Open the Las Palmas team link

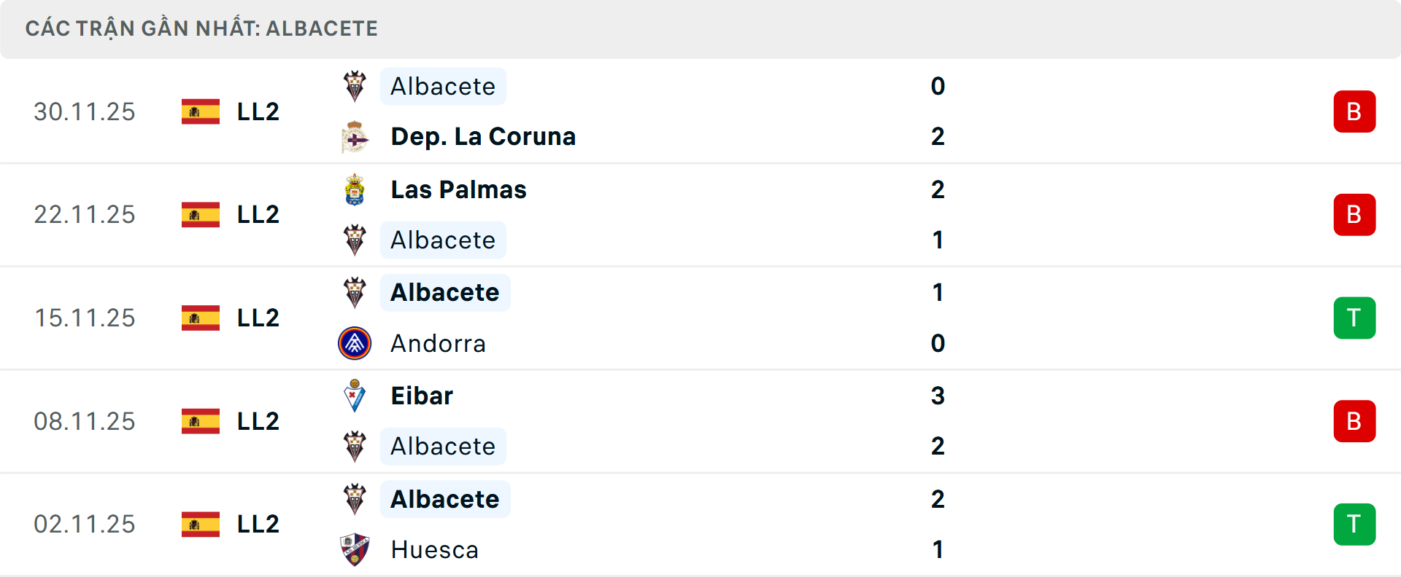tap(458, 190)
